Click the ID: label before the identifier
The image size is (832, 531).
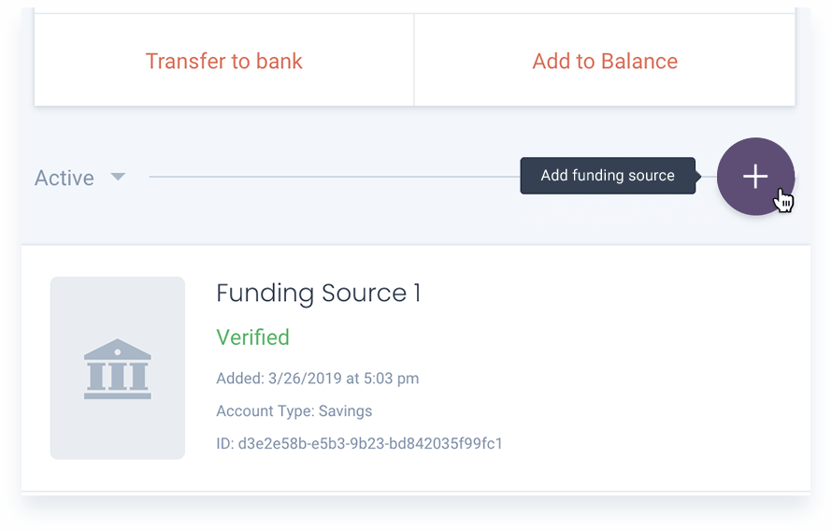[225, 443]
